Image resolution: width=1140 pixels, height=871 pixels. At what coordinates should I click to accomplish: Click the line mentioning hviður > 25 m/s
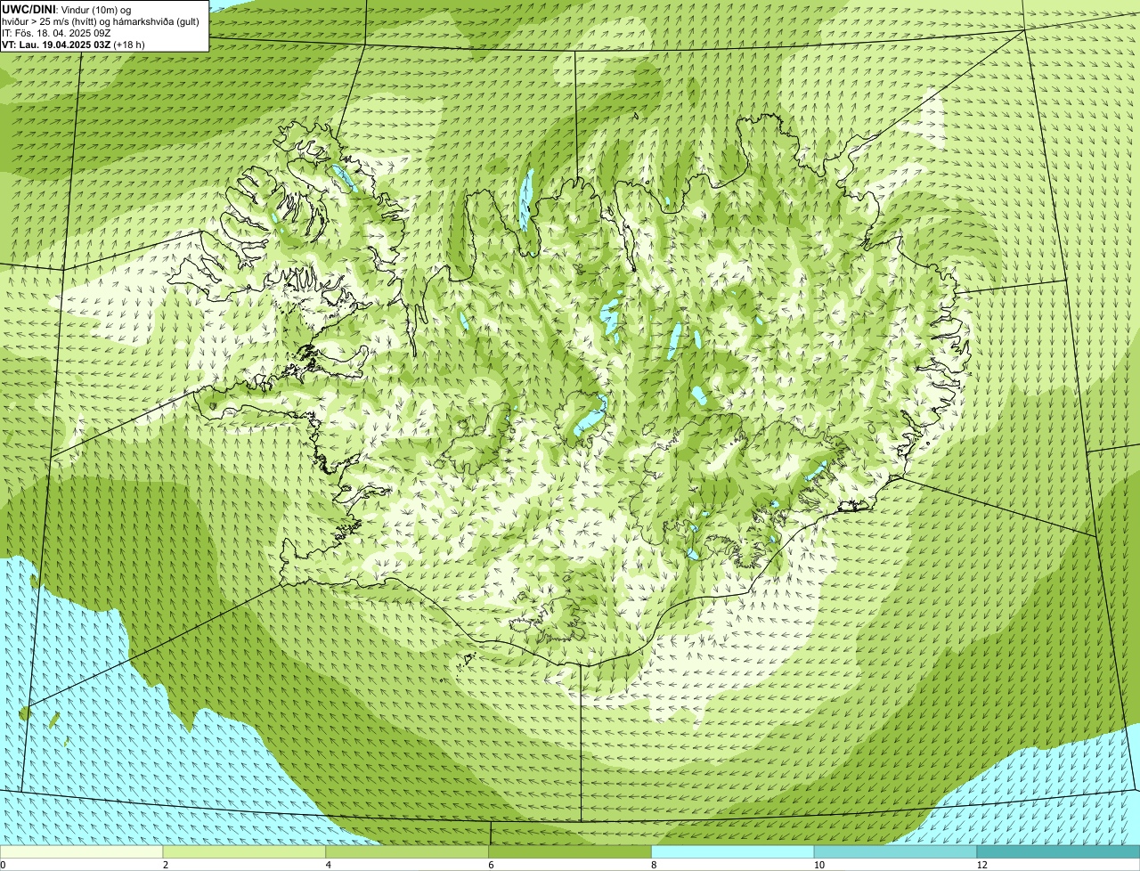[101, 20]
